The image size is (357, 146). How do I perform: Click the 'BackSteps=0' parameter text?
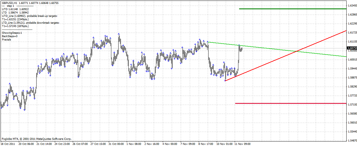[x=10, y=36]
